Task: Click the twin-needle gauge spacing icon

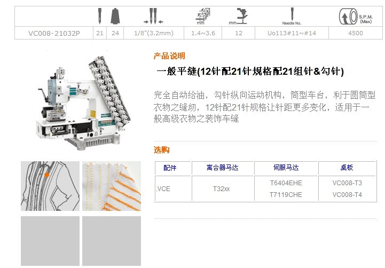Action: (153, 16)
